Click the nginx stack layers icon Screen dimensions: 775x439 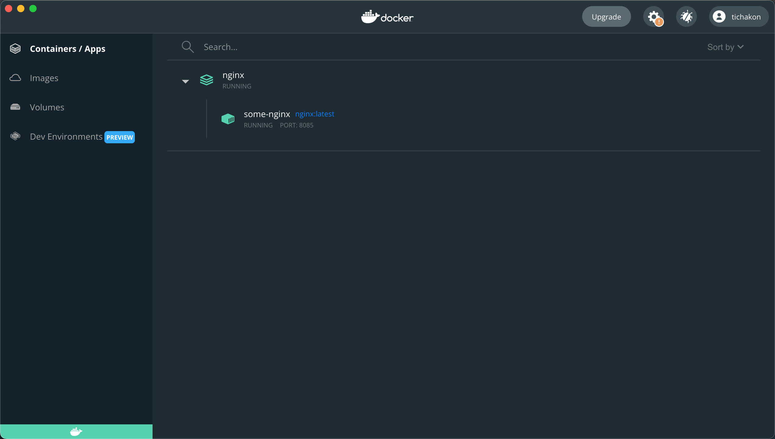pos(206,80)
